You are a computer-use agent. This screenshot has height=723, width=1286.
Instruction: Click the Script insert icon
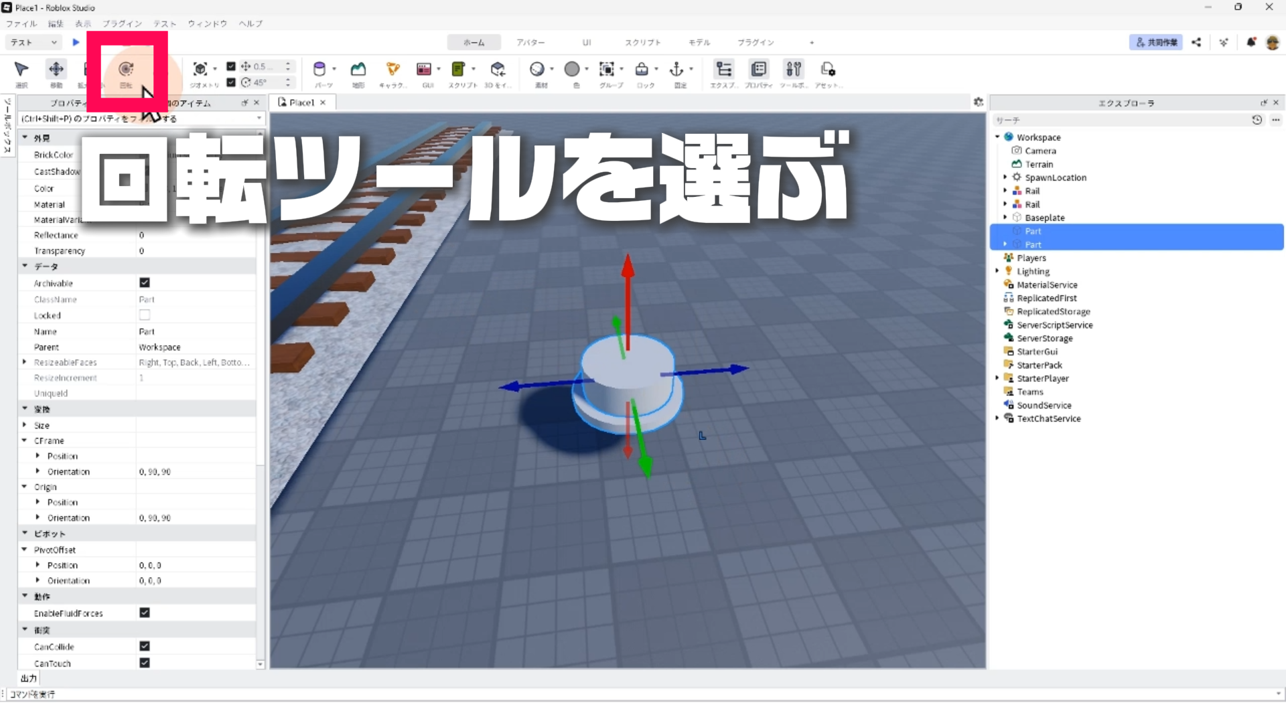pos(459,70)
